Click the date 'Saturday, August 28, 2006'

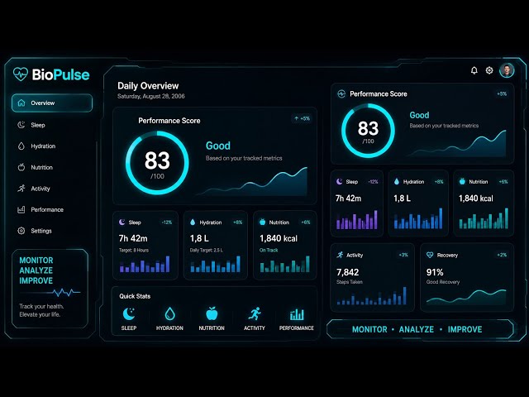pos(151,96)
